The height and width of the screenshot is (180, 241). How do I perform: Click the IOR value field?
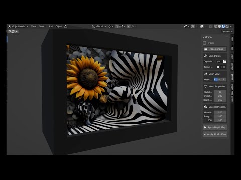pos(220,120)
